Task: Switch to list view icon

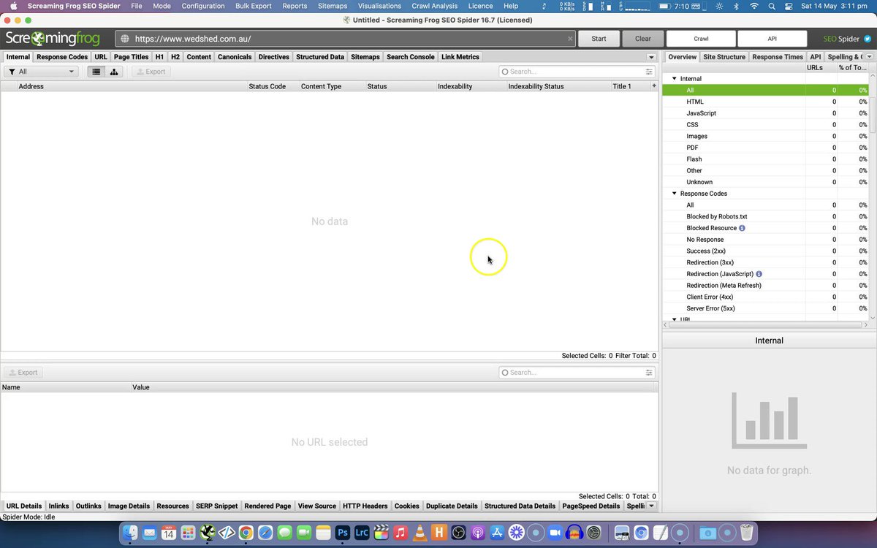Action: [x=96, y=72]
